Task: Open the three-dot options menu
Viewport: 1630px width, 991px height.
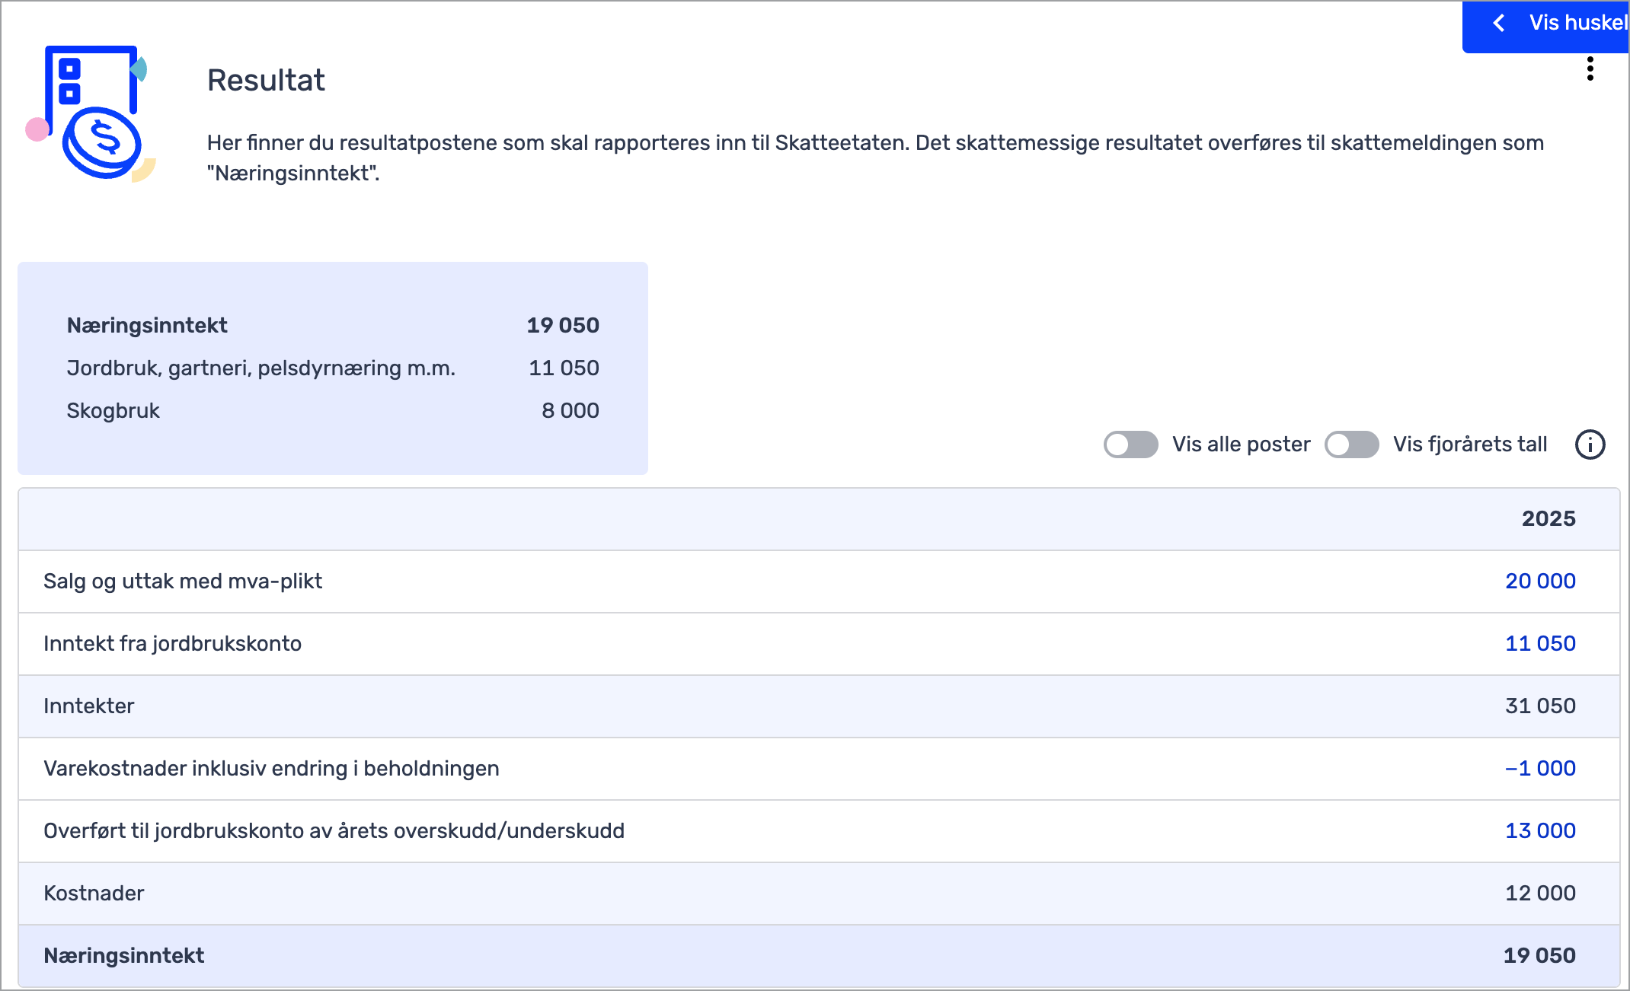Action: (x=1590, y=69)
